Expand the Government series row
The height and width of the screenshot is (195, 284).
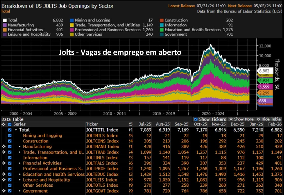[20, 191]
